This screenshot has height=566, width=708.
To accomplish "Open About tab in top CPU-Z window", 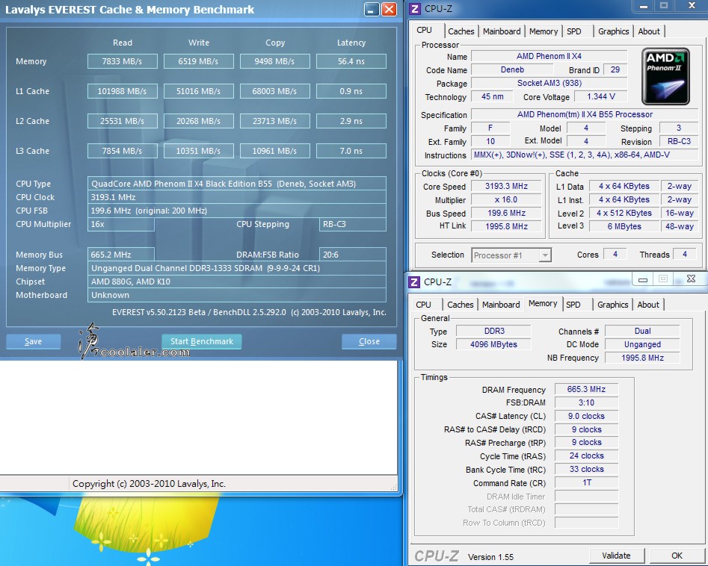I will 649,31.
